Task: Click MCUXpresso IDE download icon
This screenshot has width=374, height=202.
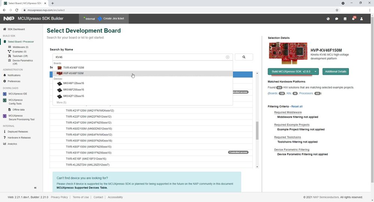Action: (x=4, y=94)
